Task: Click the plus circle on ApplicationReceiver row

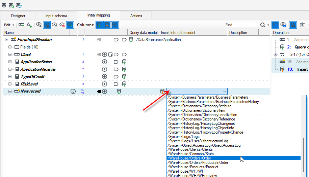Action: pyautogui.click(x=104, y=69)
